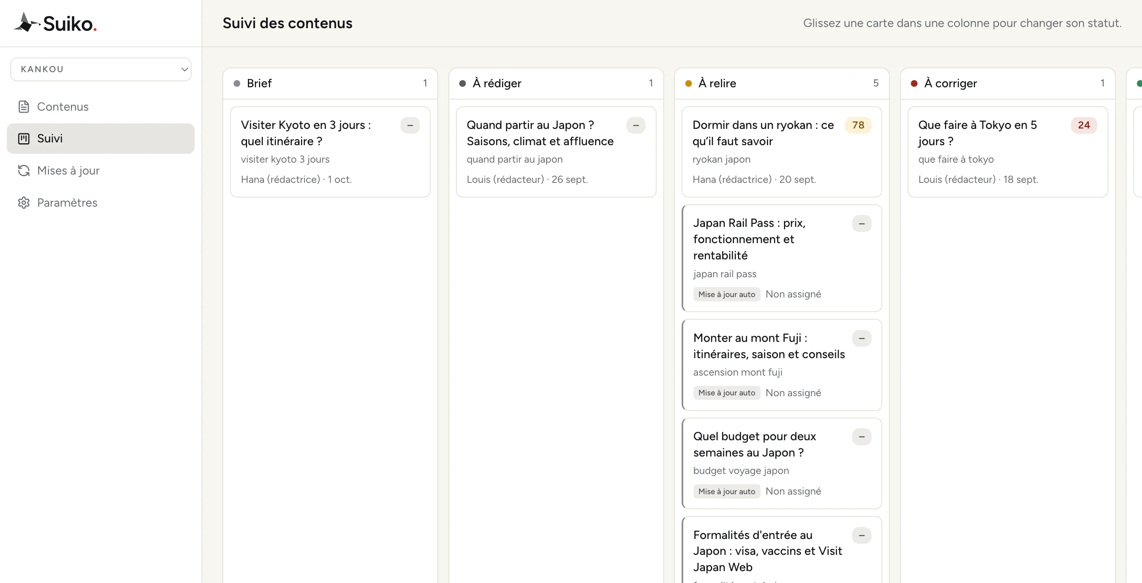Click the Paramètres gear icon
The height and width of the screenshot is (583, 1142).
point(23,203)
